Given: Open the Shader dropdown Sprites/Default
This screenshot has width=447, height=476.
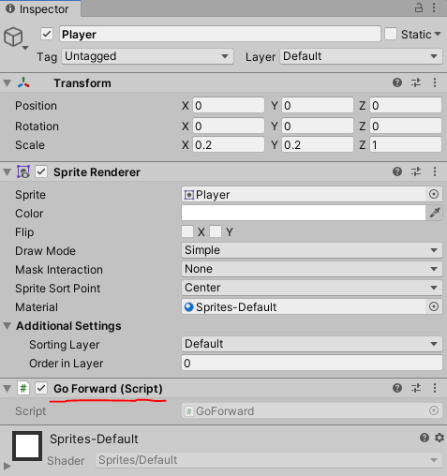Looking at the screenshot, I should click(x=269, y=460).
